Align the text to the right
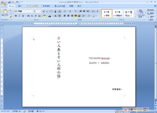 tap(72, 16)
